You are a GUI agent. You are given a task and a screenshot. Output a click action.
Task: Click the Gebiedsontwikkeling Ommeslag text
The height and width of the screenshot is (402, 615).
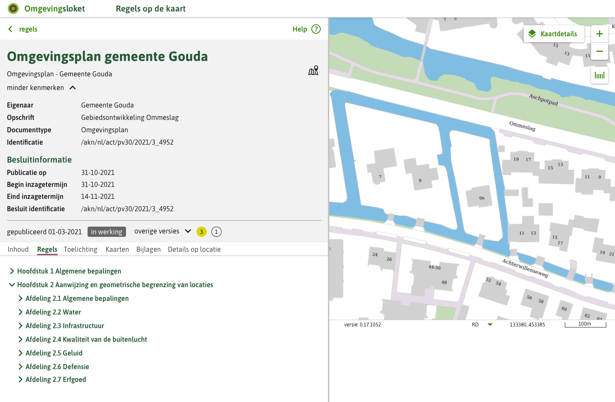(130, 117)
